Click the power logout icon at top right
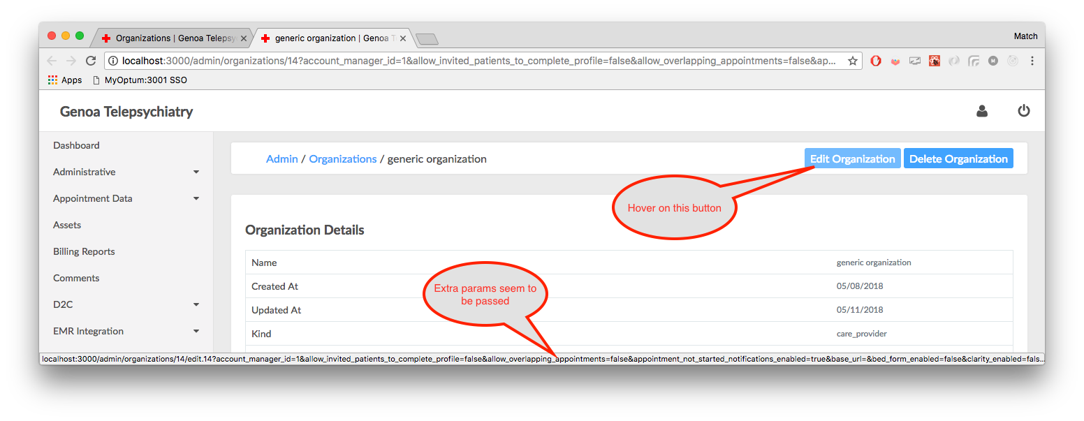Screen dimensions: 1084x421 click(x=1024, y=110)
